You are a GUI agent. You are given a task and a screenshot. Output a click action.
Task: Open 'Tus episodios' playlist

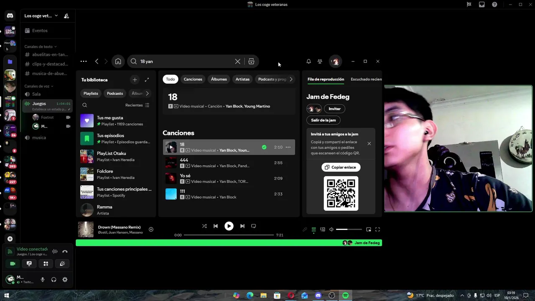point(116,138)
